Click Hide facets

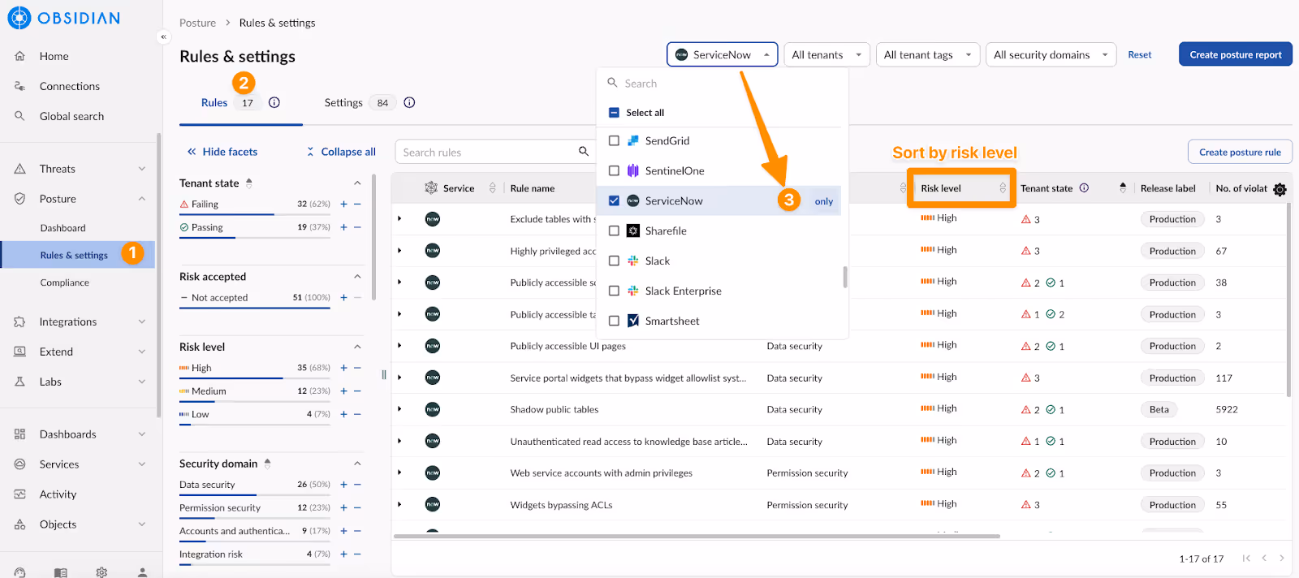222,152
